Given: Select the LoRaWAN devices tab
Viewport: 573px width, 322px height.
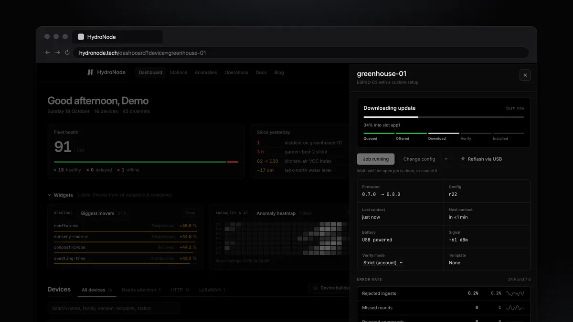Looking at the screenshot, I should 212,290.
